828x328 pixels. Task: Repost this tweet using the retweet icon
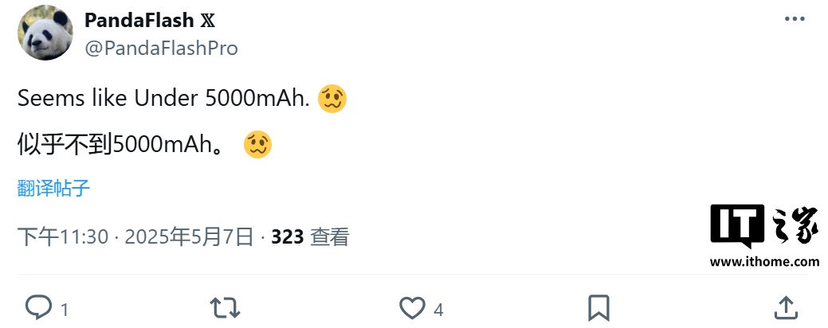coord(225,307)
